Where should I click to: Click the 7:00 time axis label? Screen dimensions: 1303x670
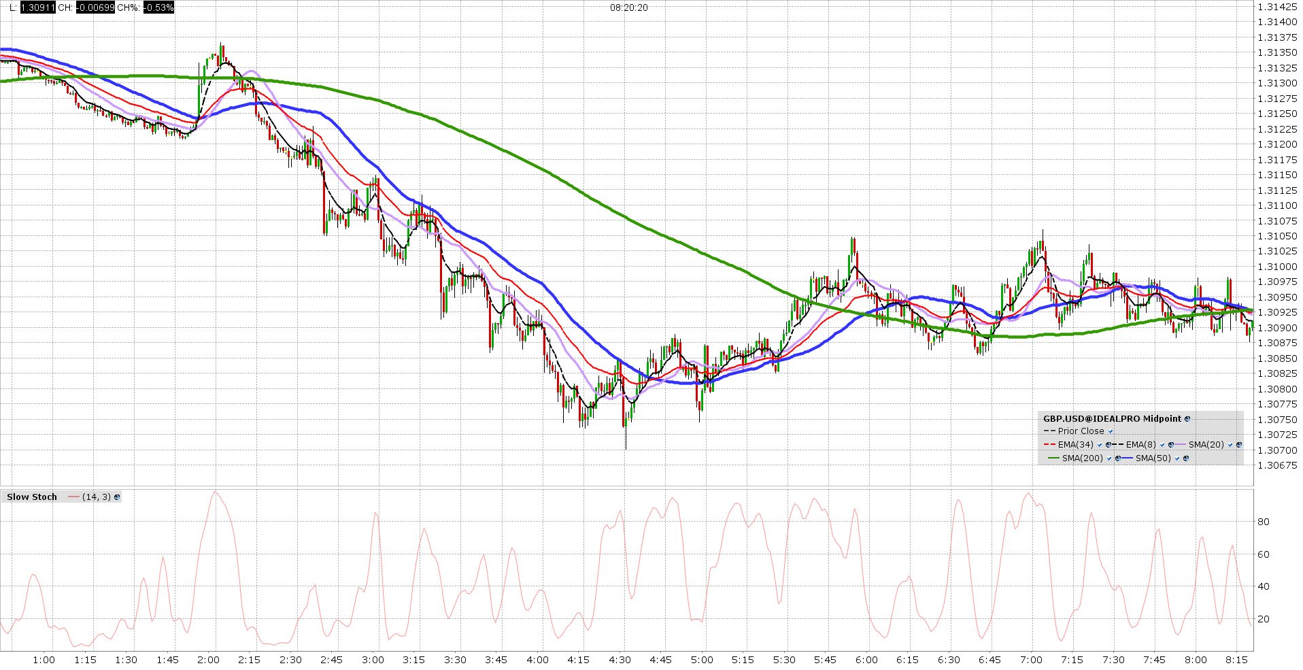click(x=1031, y=660)
